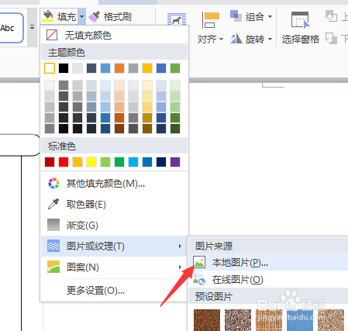Open 其他填充颜色(M) more colors
This screenshot has width=348, height=331.
point(114,184)
